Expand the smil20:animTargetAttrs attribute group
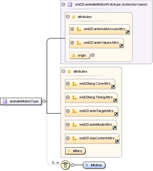The width and height of the screenshot is (153, 171). 68,111
